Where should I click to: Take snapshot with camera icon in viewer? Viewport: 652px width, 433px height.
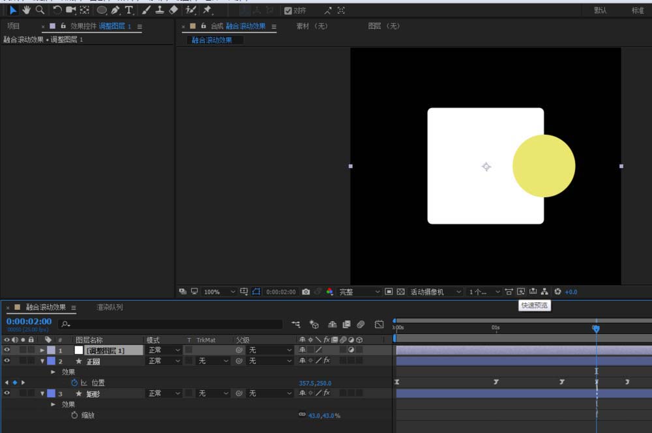(x=306, y=292)
